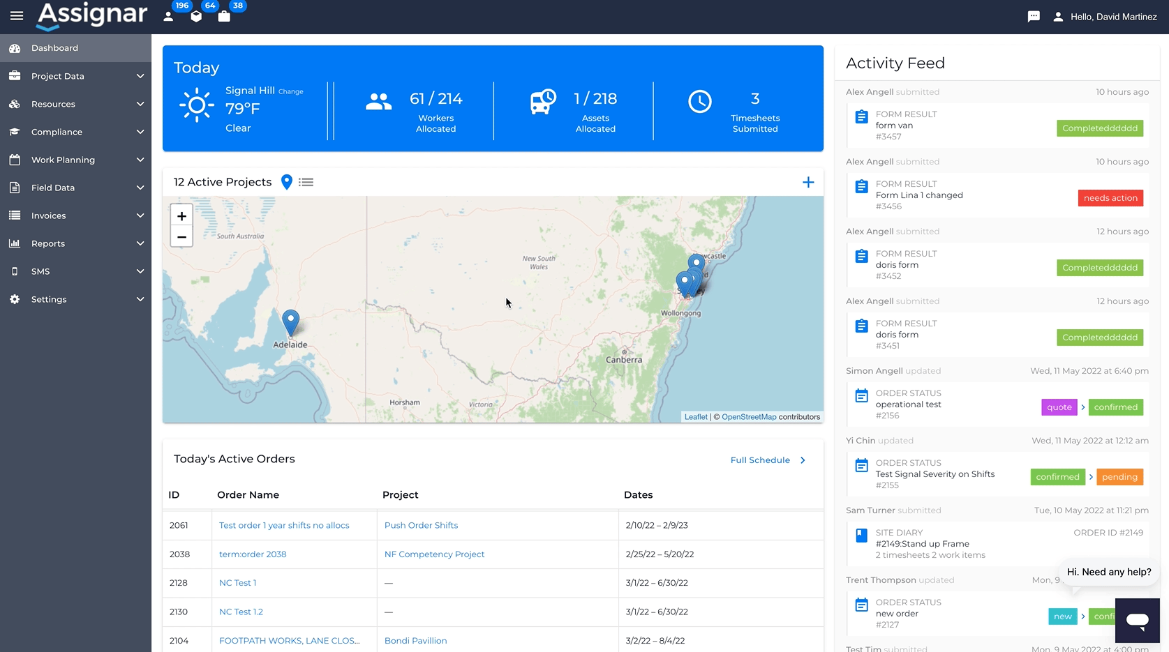Viewport: 1169px width, 652px height.
Task: Expand the Resources menu chevron
Action: tap(140, 104)
